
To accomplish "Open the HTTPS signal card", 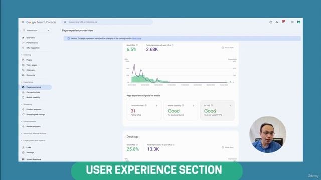I will (217, 110).
